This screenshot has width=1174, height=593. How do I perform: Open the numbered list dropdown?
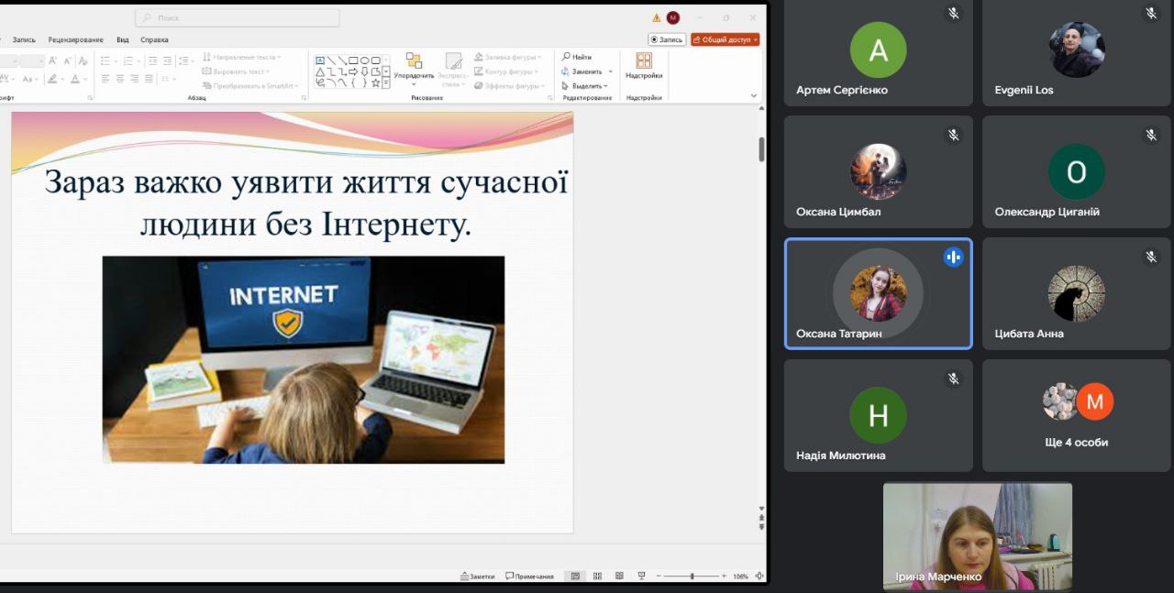[x=138, y=60]
